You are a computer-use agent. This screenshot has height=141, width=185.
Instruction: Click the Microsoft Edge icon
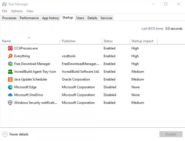tap(10, 87)
